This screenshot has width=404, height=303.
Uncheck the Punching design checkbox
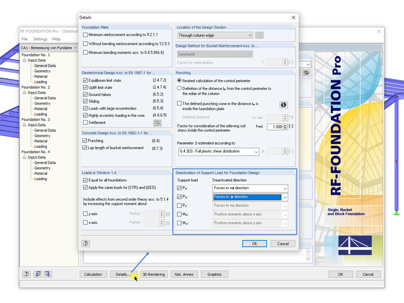click(85, 141)
